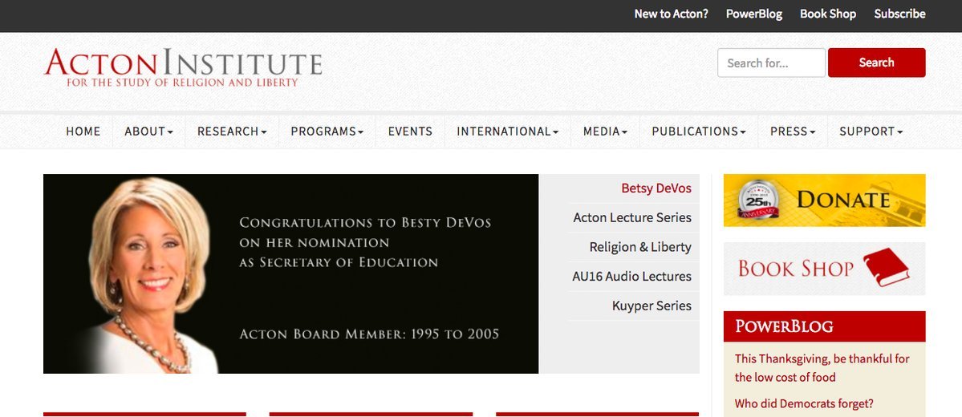This screenshot has width=962, height=417.
Task: Read the Who did Democrats forget? post
Action: [804, 403]
